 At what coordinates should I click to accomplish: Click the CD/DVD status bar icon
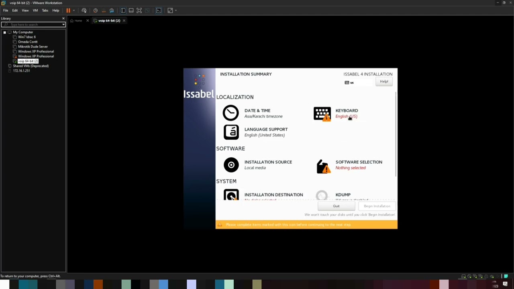coord(469,277)
